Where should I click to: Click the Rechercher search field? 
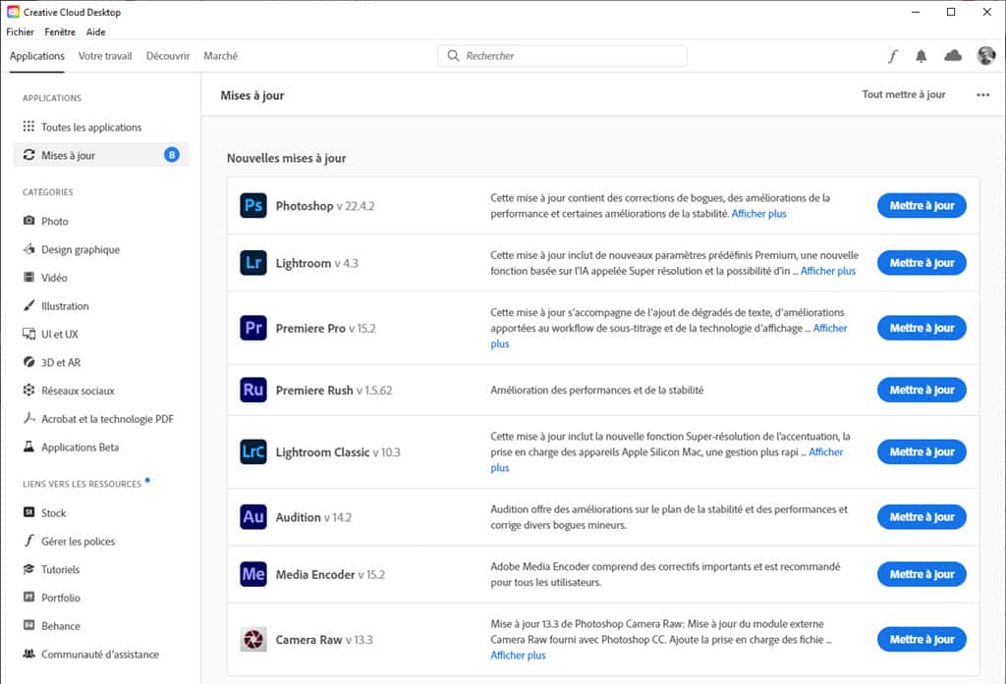tap(562, 56)
